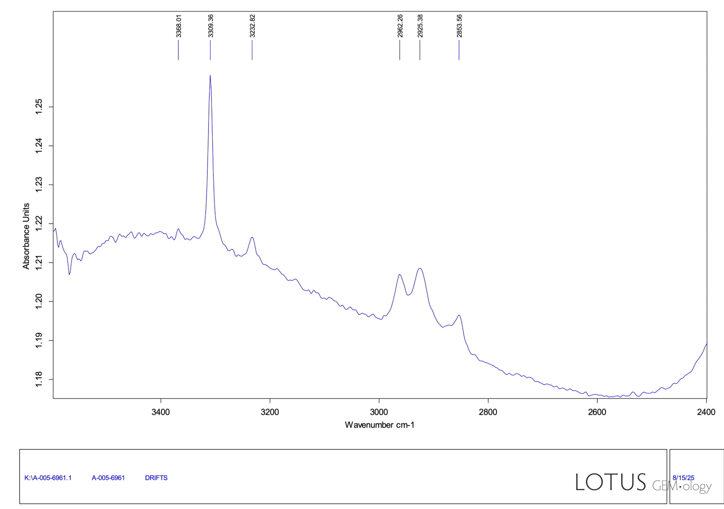Click the 1.25 y-axis tick label
Screen dimensions: 724x509
39,107
